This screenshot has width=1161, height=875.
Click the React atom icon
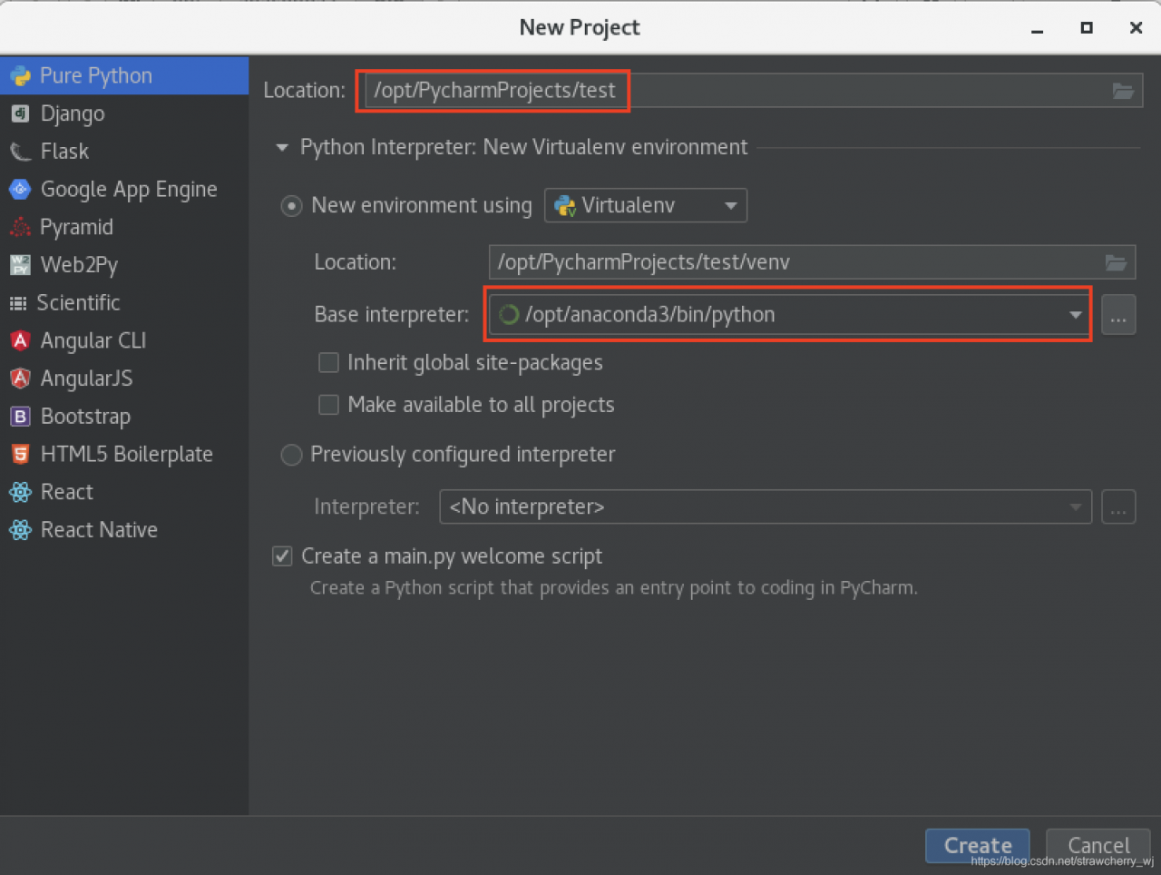20,492
